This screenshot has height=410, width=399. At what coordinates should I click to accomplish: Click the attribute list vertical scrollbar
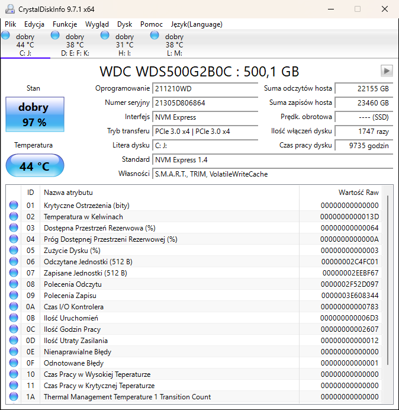pos(388,278)
